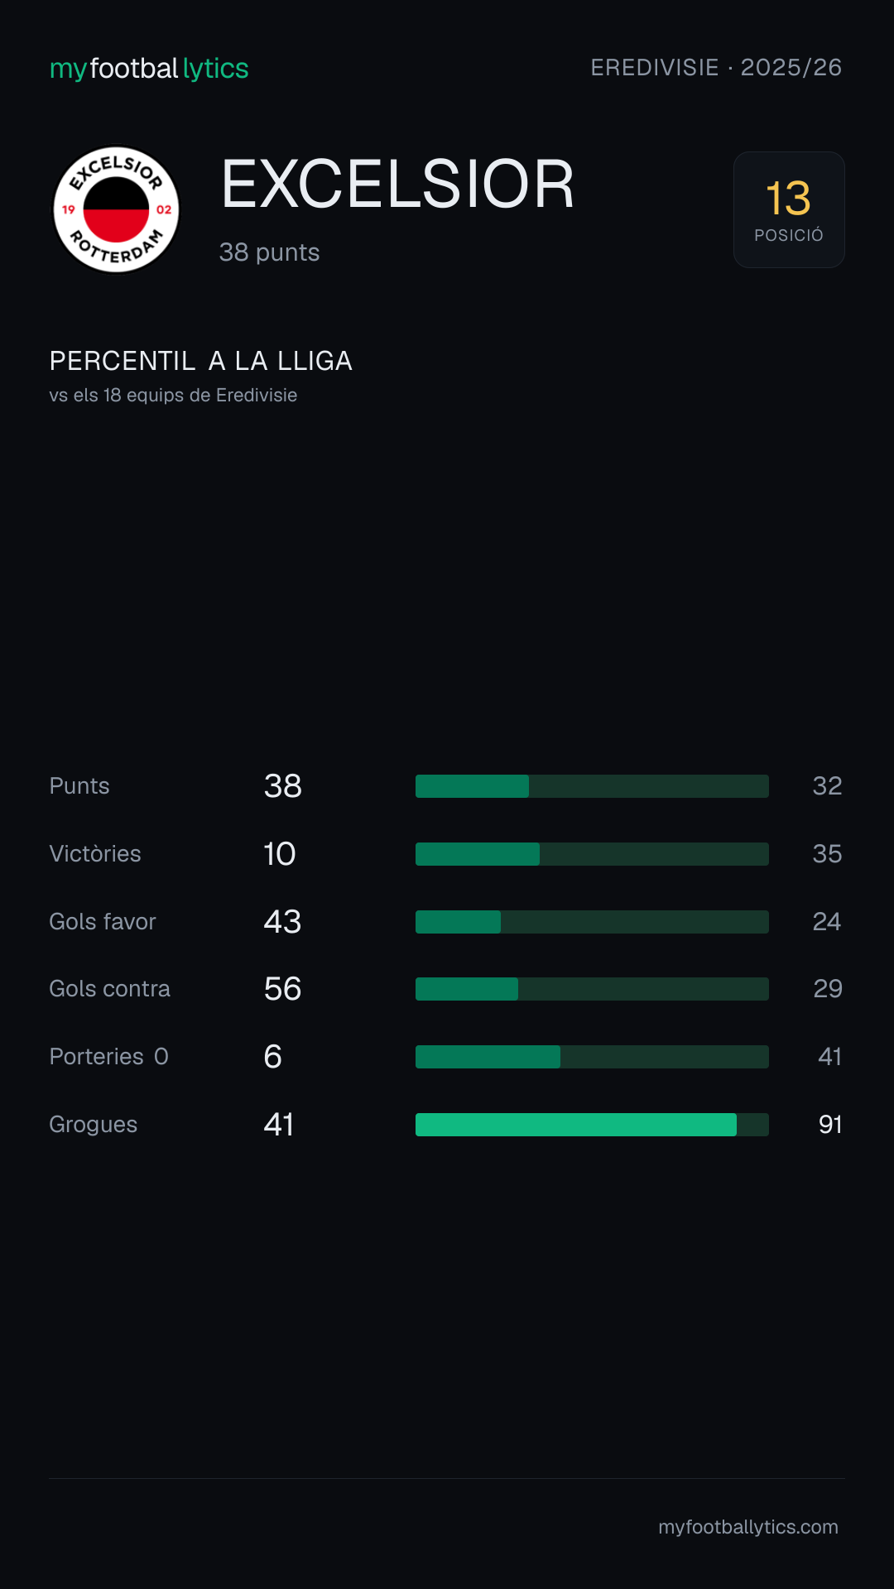The height and width of the screenshot is (1589, 894).
Task: Click the Punts stat label
Action: coord(79,786)
